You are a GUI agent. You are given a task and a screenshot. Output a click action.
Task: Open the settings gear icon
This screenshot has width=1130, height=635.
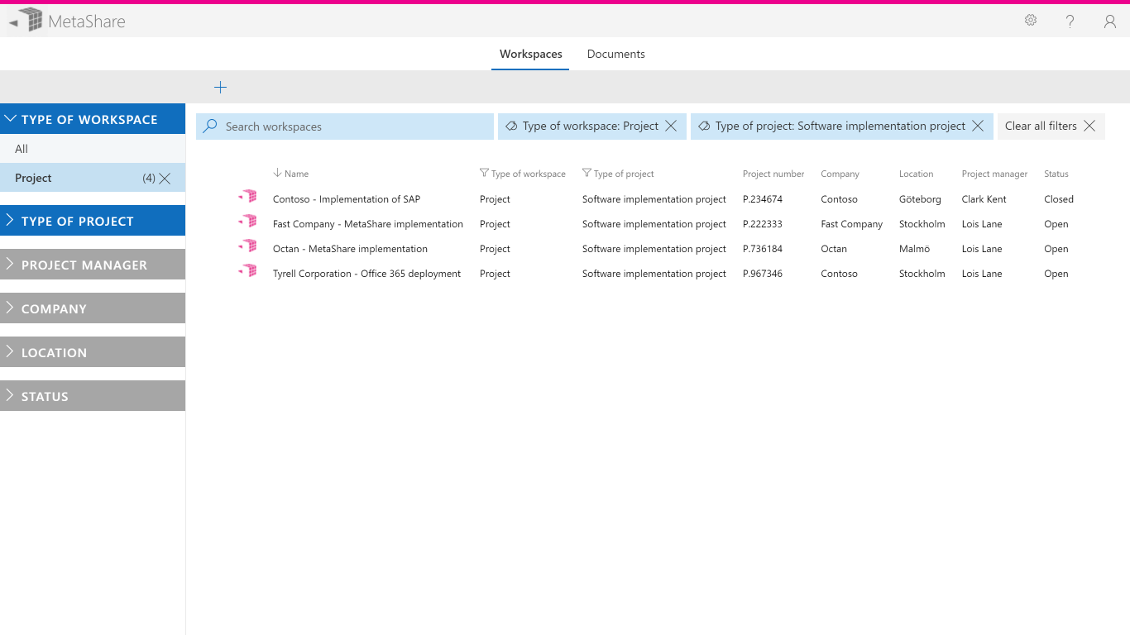1031,21
